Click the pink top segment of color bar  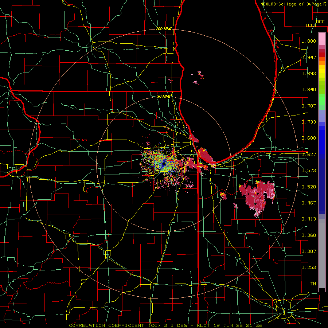(x=322, y=39)
